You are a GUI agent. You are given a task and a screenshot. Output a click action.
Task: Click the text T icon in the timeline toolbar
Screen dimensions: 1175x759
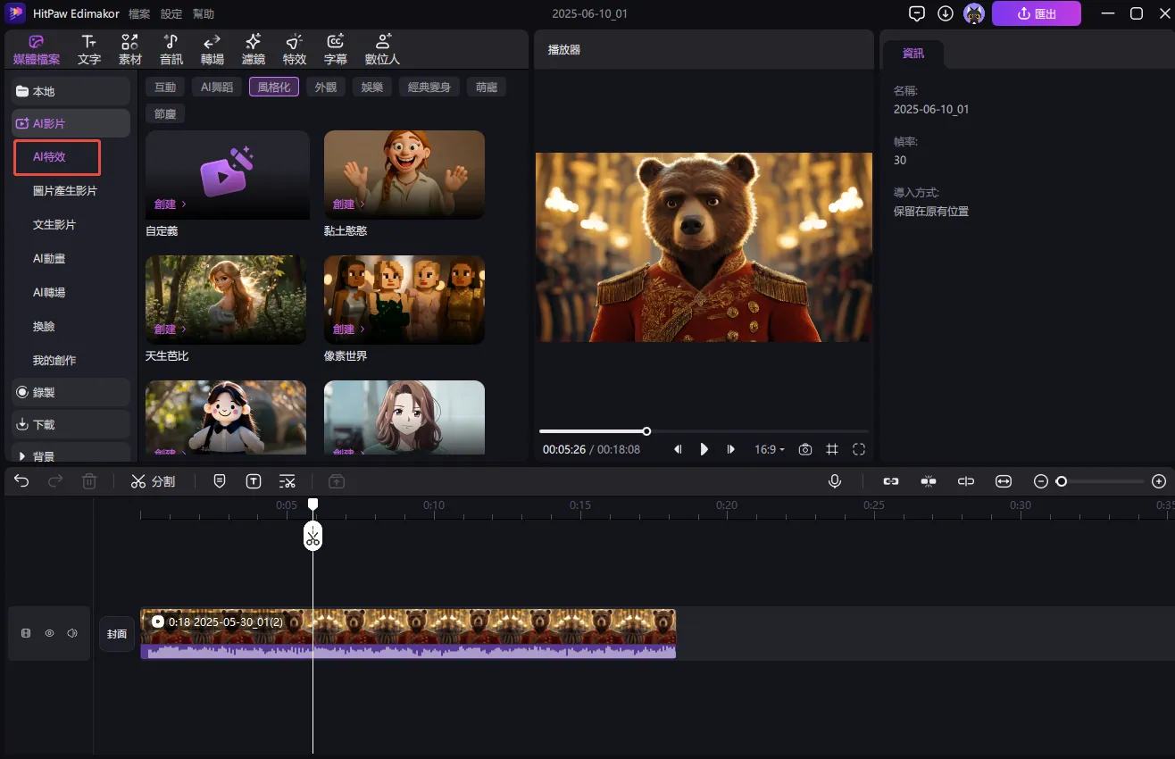[x=254, y=481]
